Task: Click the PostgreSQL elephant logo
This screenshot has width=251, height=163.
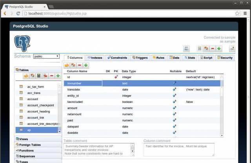Action: (x=22, y=44)
